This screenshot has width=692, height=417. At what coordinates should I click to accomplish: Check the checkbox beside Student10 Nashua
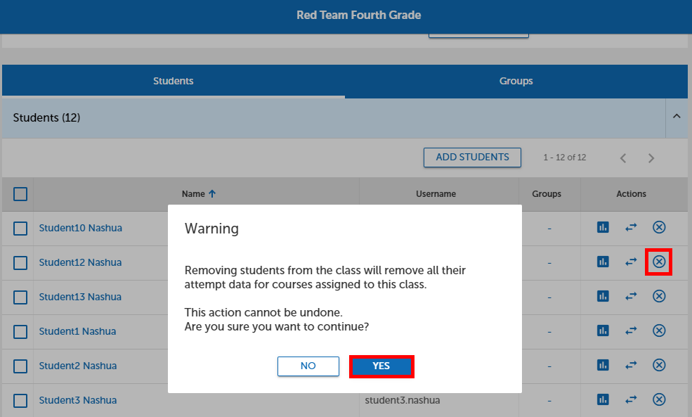coord(20,227)
